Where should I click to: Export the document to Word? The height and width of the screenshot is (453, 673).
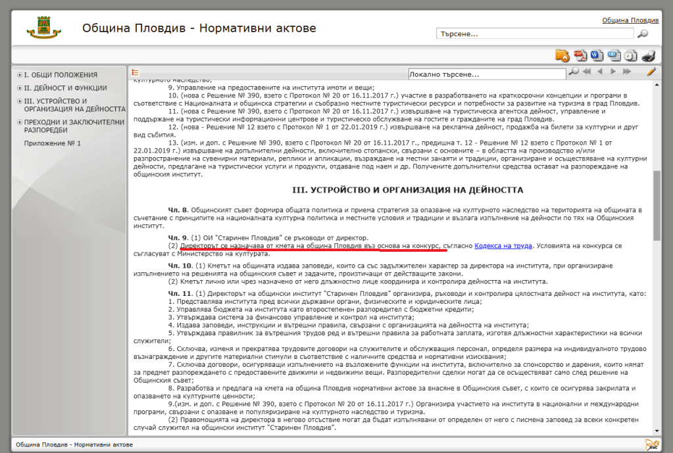point(597,55)
